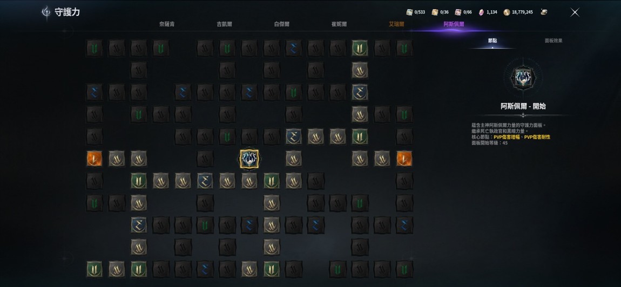Screen dimensions: 621x287
Task: Open the 崔妮爾 board tab
Action: [339, 24]
